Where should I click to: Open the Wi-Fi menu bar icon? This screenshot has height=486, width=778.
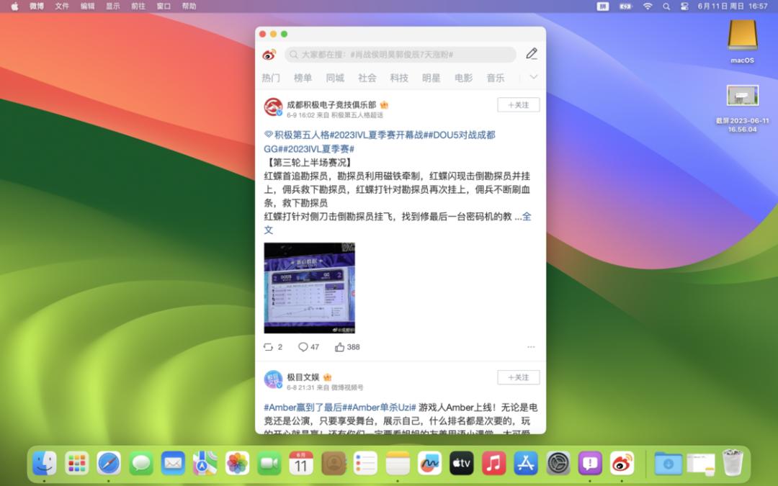click(648, 6)
